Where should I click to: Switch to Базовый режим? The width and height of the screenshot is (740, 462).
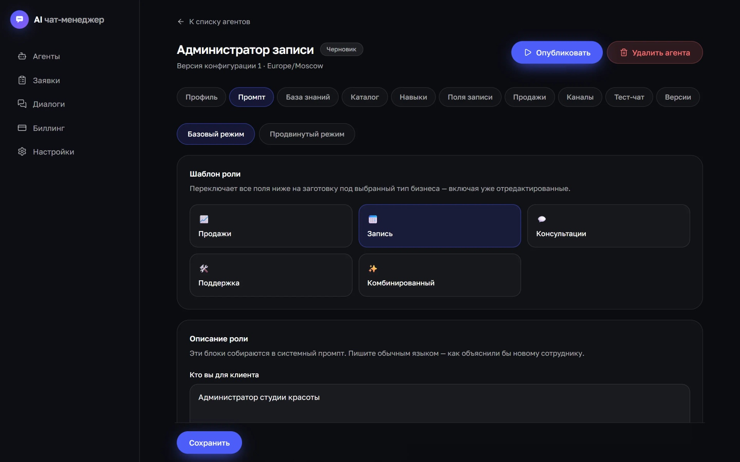[216, 134]
